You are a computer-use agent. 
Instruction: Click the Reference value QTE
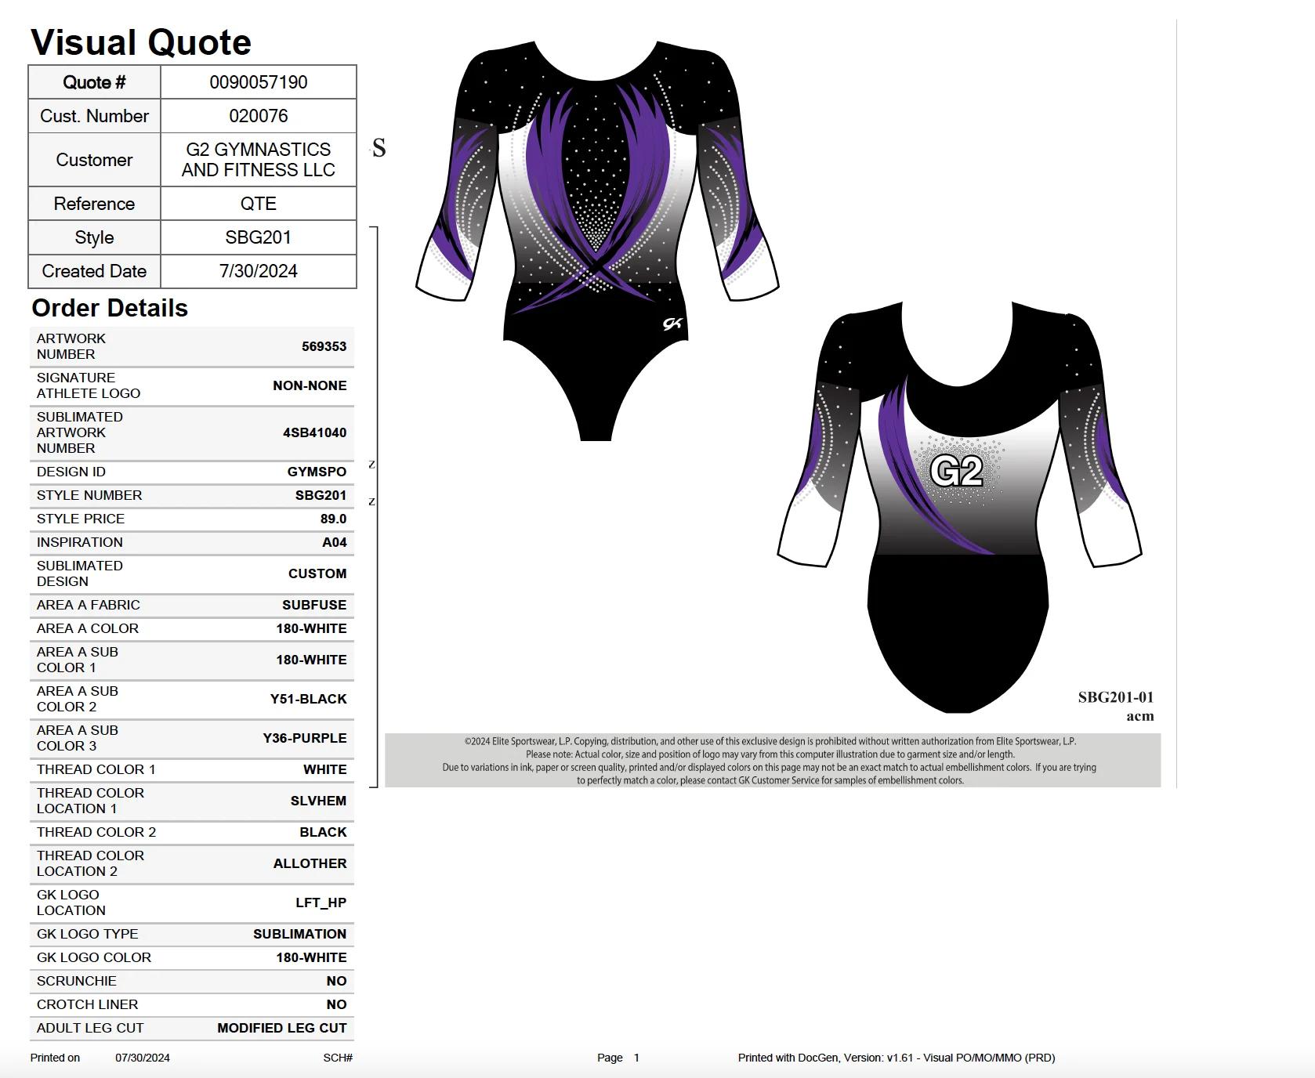click(259, 204)
